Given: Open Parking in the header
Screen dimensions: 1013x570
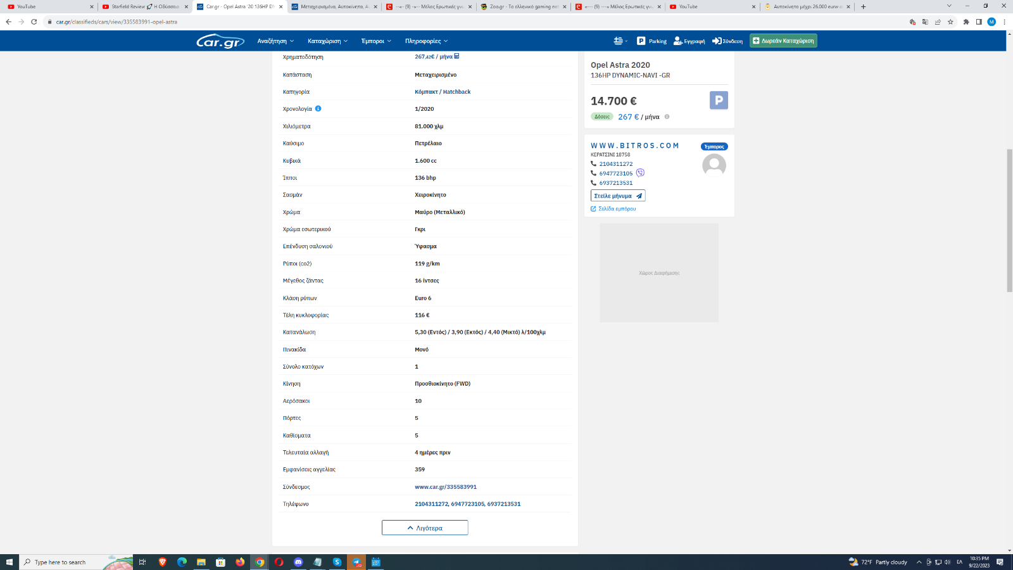Looking at the screenshot, I should click(651, 41).
